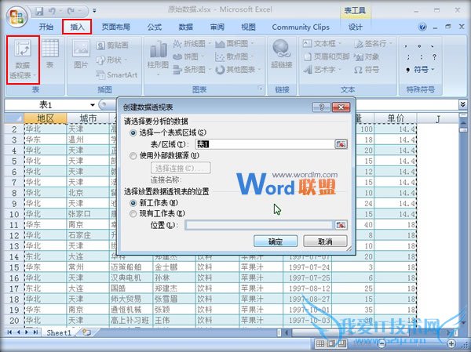The width and height of the screenshot is (471, 352).
Task: Insert a new worksheet tab icon
Action: [x=86, y=332]
